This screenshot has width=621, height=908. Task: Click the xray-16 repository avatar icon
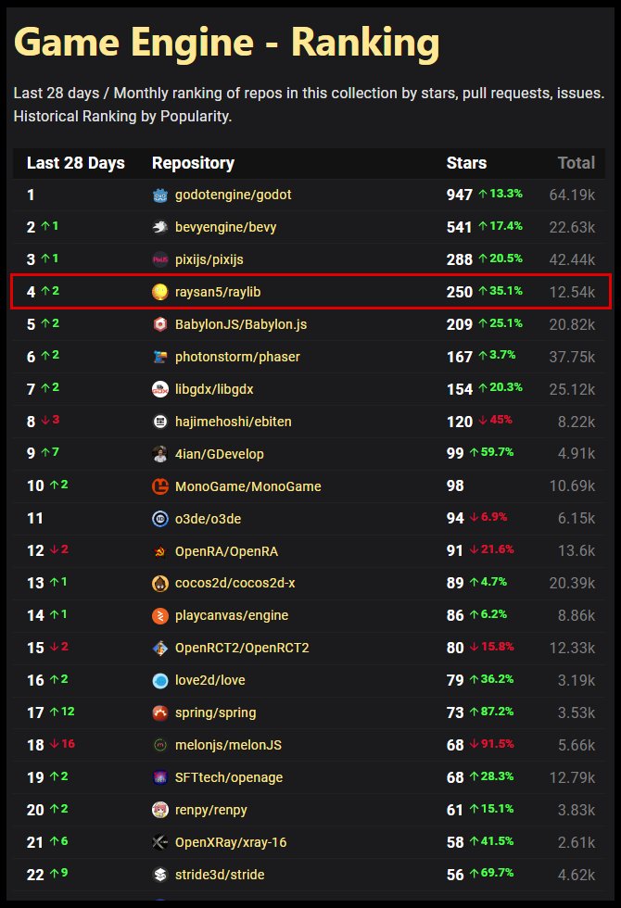tap(159, 842)
